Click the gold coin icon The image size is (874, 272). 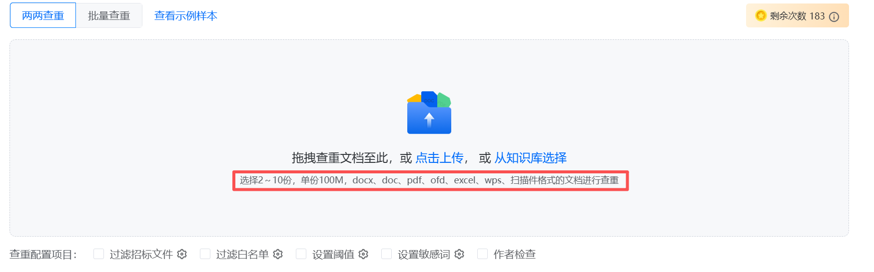(761, 15)
